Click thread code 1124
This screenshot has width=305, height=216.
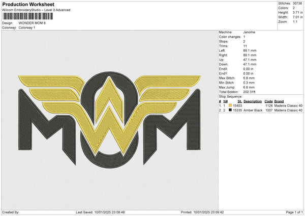(269, 105)
